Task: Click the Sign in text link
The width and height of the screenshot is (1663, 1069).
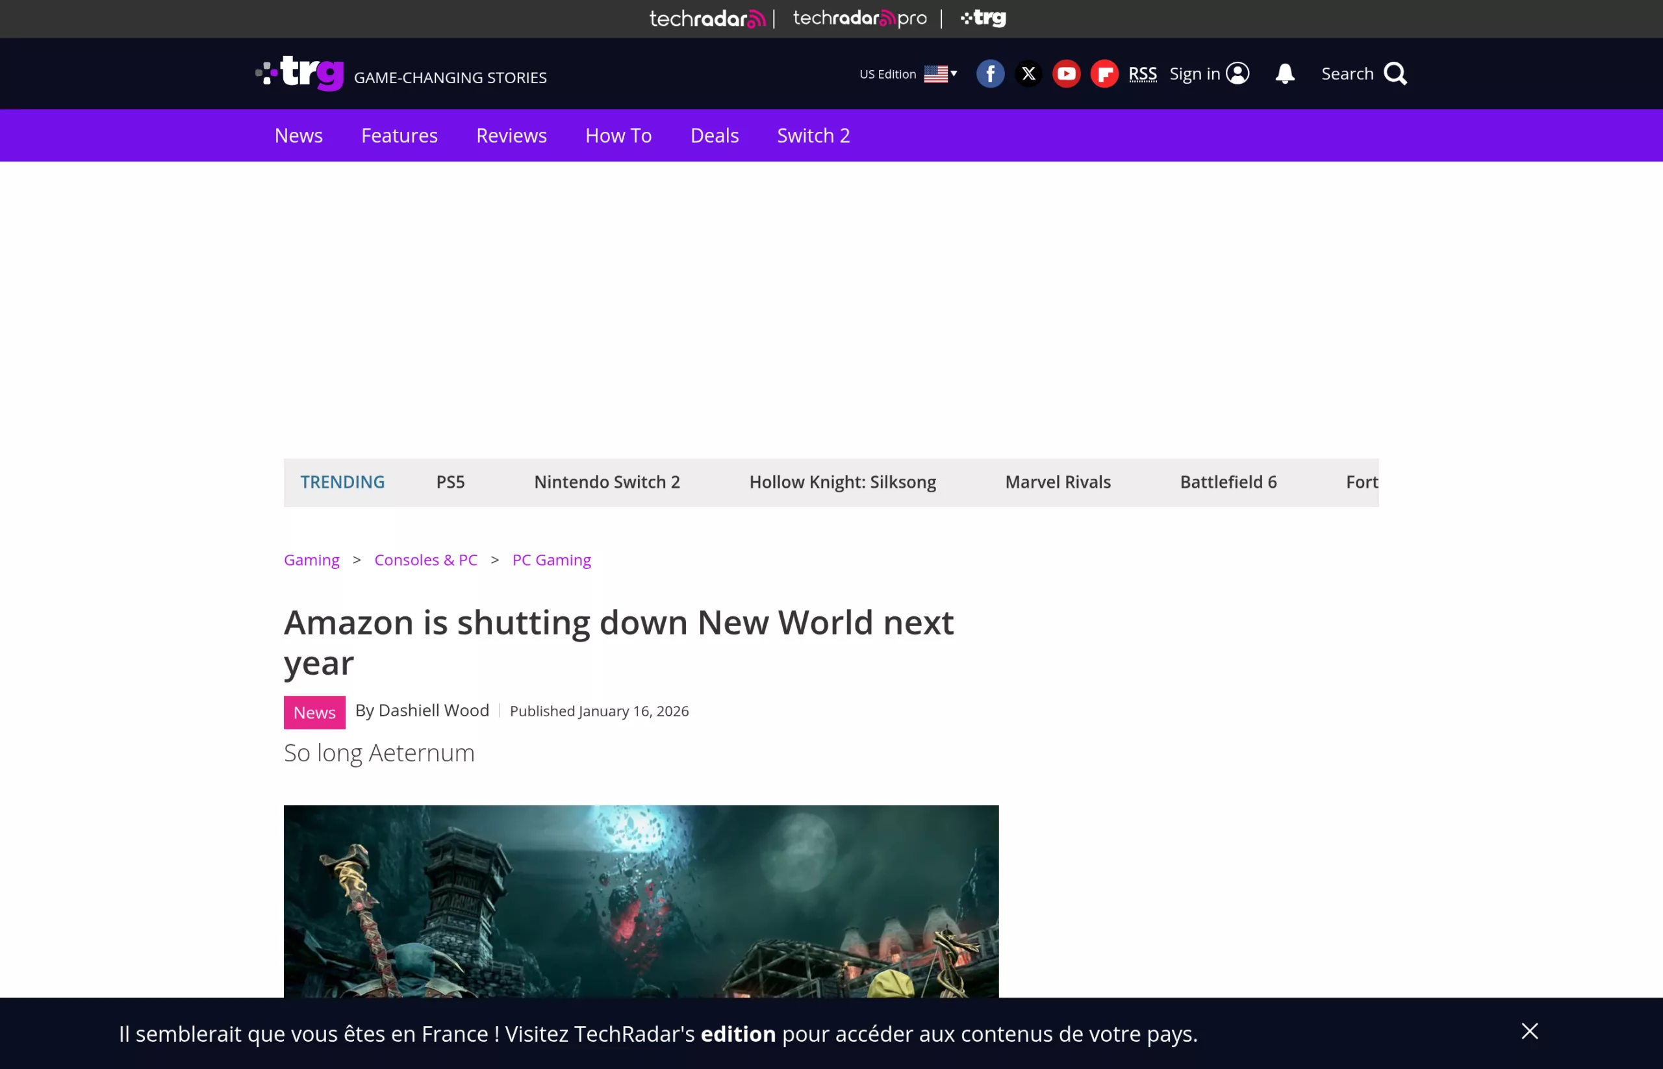Action: (1195, 73)
